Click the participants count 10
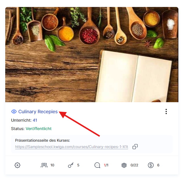The height and width of the screenshot is (180, 181). click(52, 165)
